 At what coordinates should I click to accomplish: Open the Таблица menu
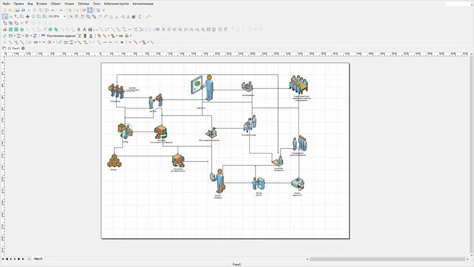(84, 3)
